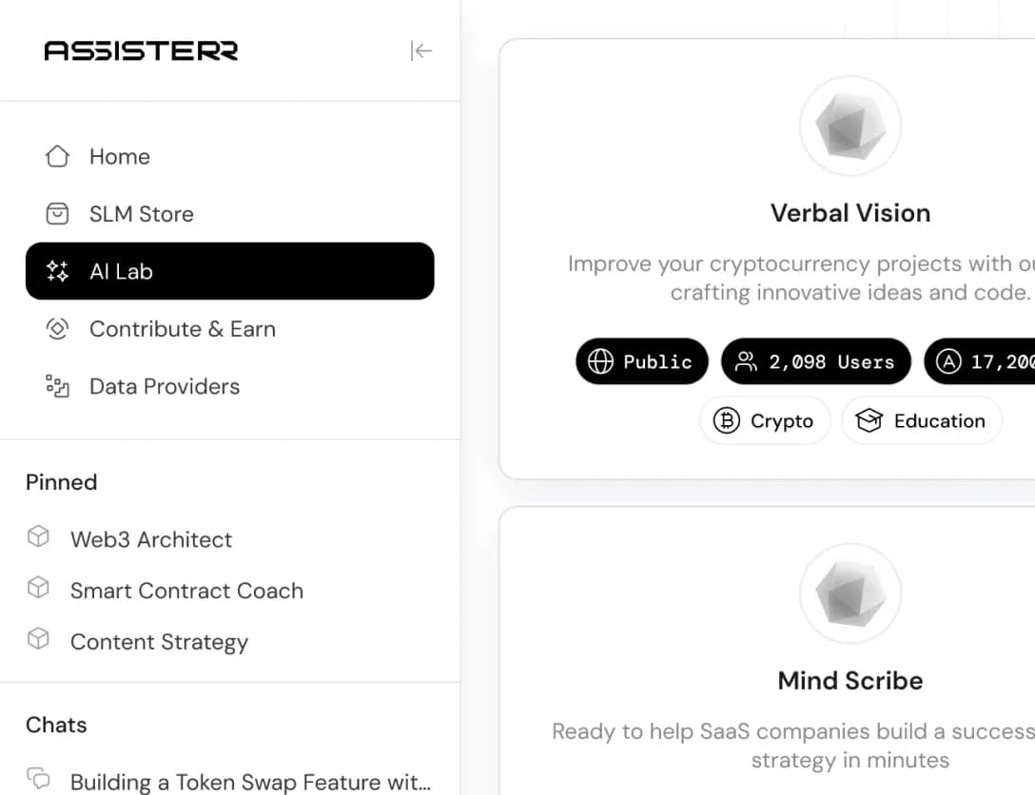Open pinned Smart Contract Coach
The image size is (1035, 795).
pyautogui.click(x=186, y=591)
